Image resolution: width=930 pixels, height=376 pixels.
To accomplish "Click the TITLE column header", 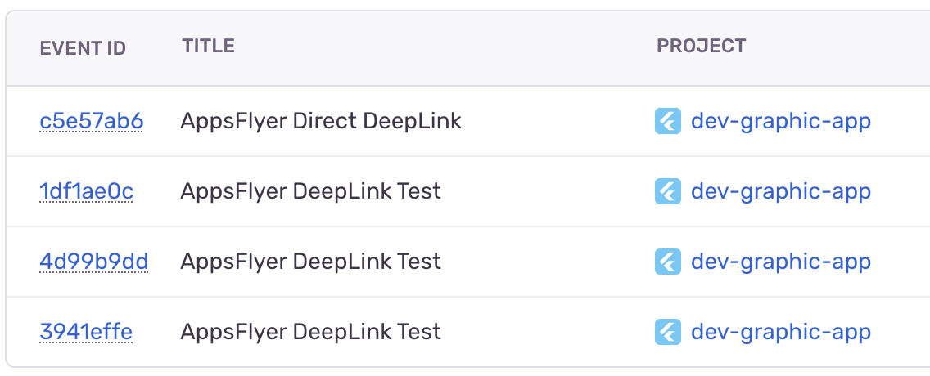I will (208, 47).
